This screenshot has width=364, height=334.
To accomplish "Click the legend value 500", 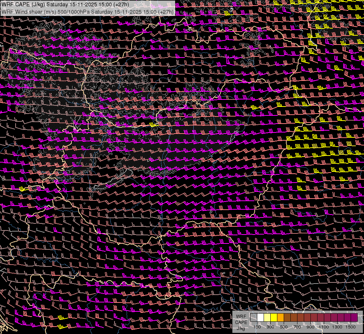I will coord(284,327).
